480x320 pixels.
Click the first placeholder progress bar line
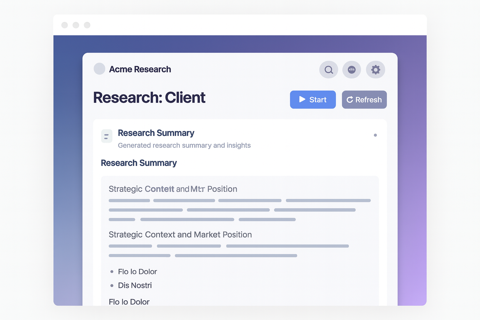click(129, 200)
